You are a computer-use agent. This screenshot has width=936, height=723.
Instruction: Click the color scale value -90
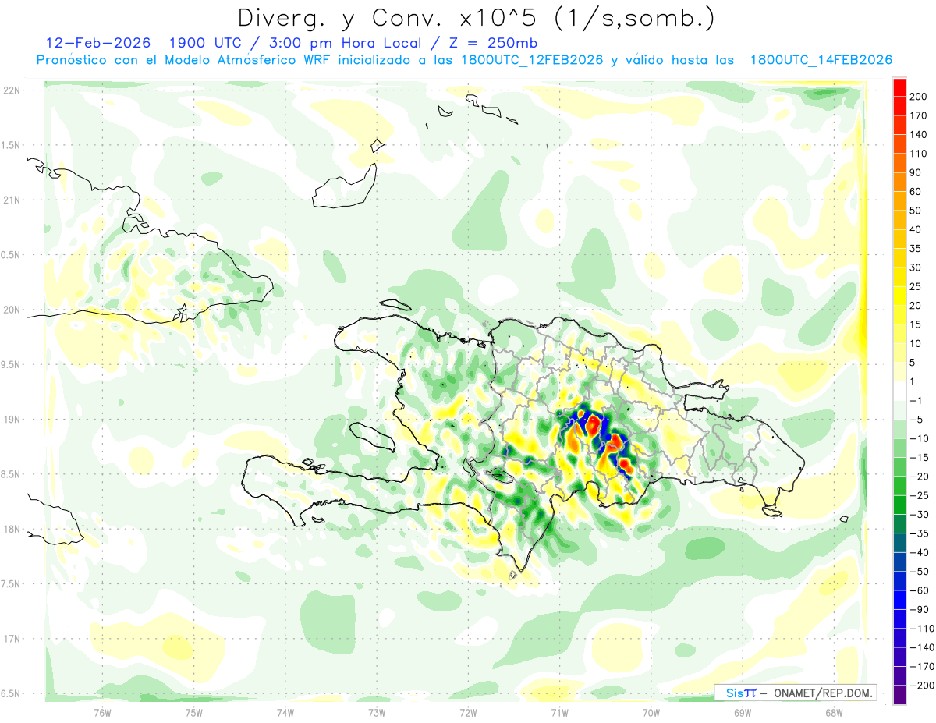[x=921, y=610]
